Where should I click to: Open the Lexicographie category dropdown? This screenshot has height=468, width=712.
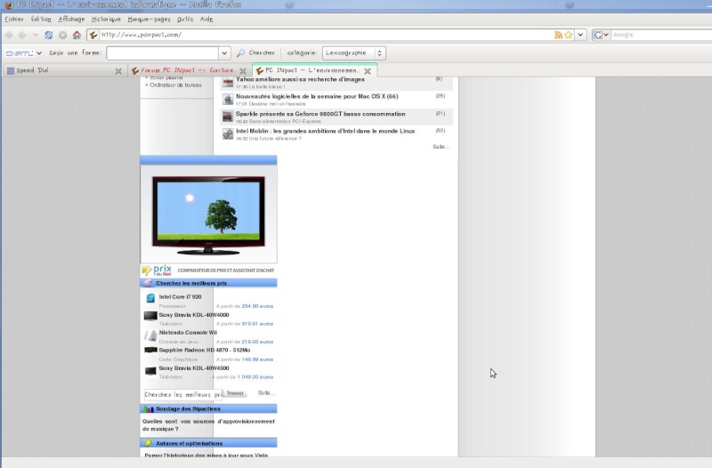point(353,53)
